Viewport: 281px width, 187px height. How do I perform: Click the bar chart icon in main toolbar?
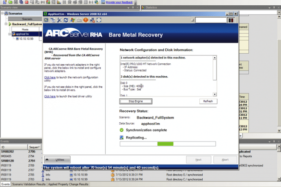coord(59,2)
